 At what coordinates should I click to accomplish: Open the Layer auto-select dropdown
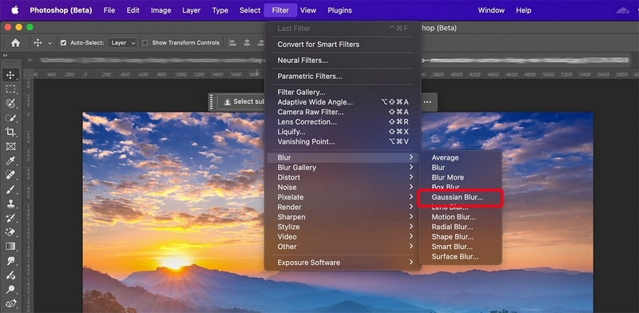[122, 43]
